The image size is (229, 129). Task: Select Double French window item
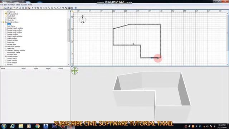coord(15,28)
